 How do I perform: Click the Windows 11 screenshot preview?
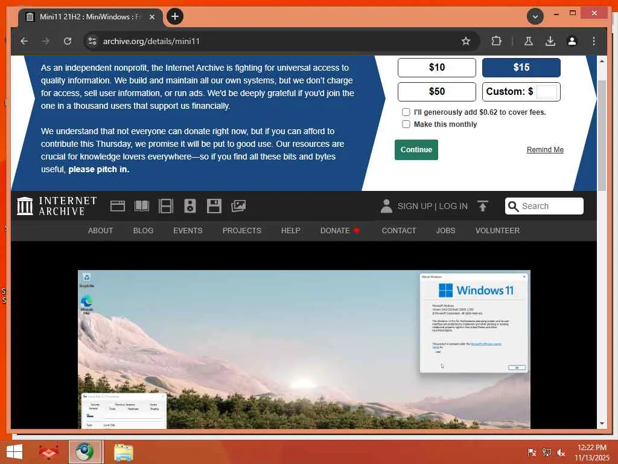pos(304,349)
